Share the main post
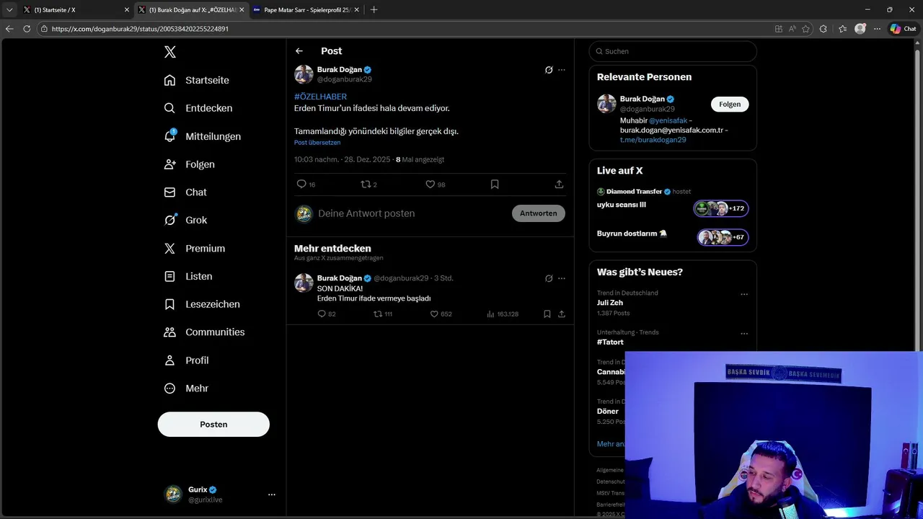 (559, 185)
